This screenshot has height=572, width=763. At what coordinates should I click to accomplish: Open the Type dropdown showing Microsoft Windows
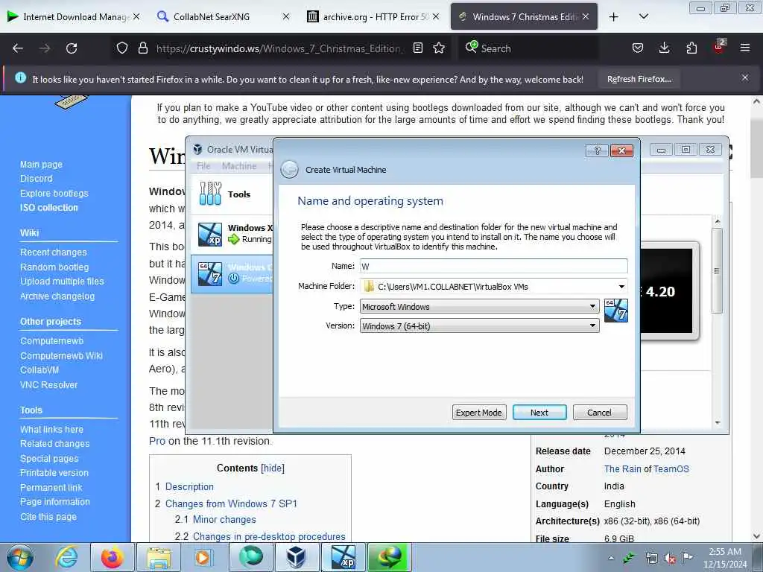479,306
